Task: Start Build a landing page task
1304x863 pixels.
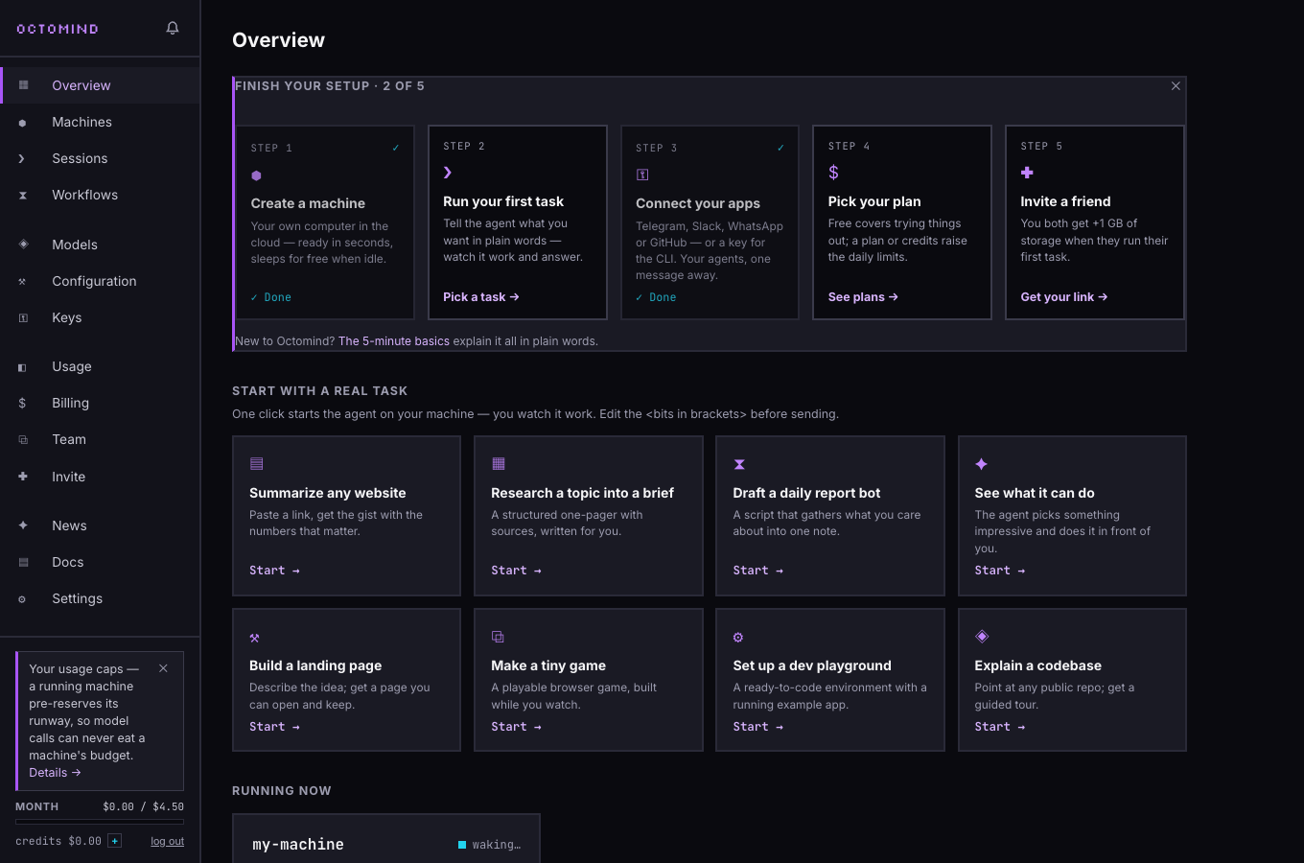Action: click(274, 727)
